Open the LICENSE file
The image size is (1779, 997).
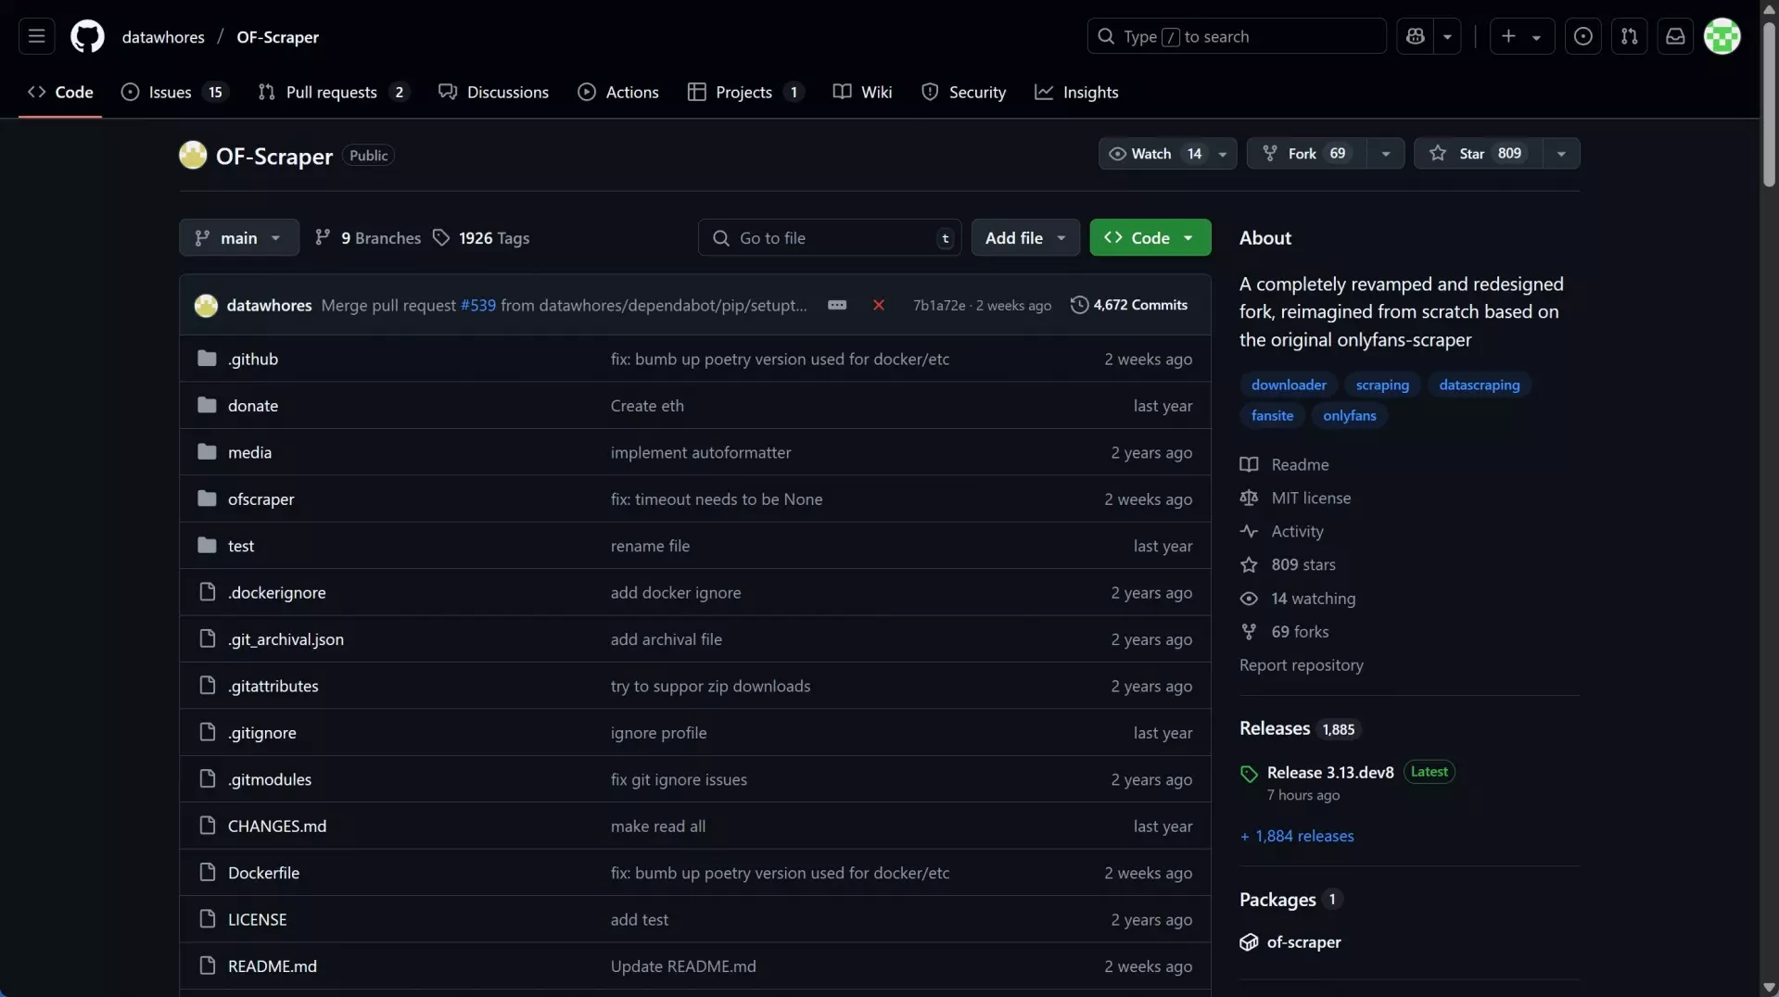click(257, 919)
